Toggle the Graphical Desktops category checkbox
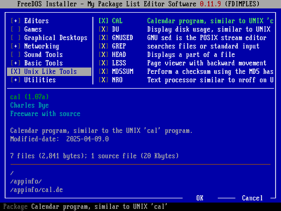Viewport: 281px width, 211px height. (16, 38)
